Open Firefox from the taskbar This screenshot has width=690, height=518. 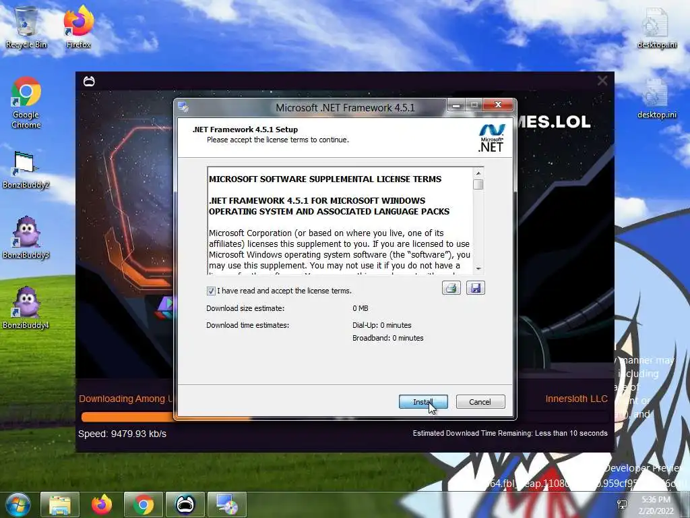point(102,505)
